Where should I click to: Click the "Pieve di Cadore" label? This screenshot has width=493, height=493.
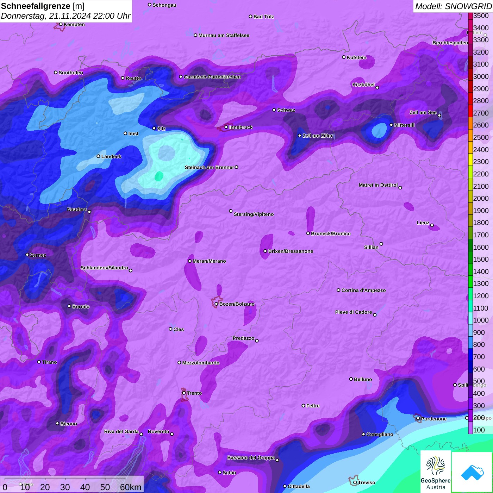tap(354, 312)
